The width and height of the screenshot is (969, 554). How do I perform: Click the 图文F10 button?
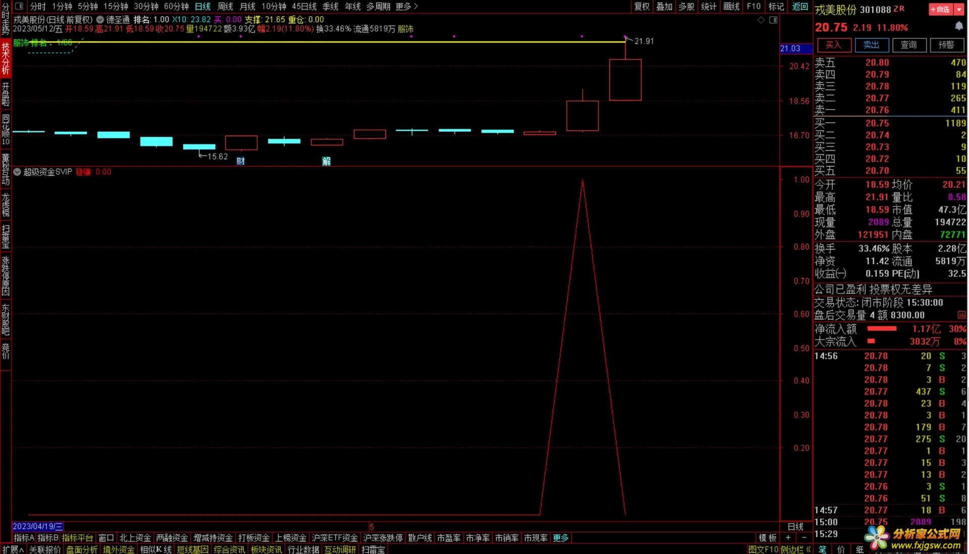point(764,549)
